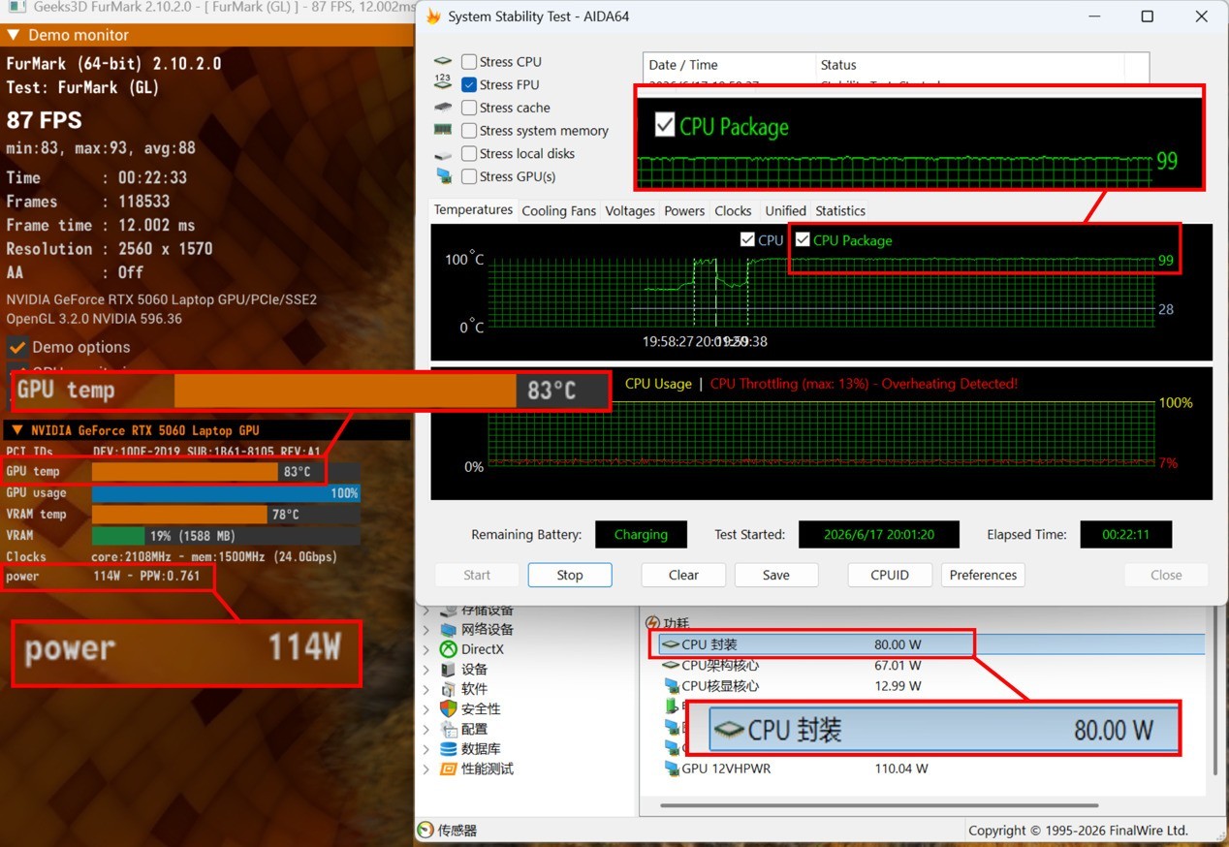
Task: Click the 12.99 W value of CPU核显核心
Action: pyautogui.click(x=898, y=686)
